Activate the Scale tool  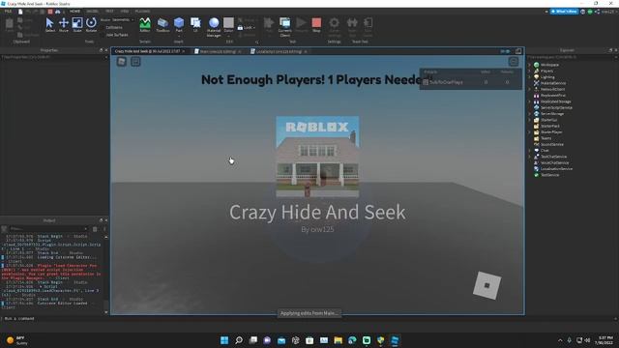77,25
